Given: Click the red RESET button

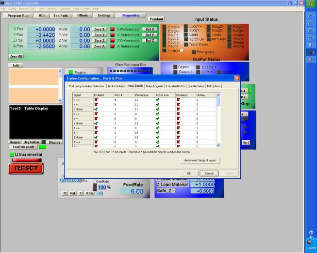Looking at the screenshot, I should (25, 168).
